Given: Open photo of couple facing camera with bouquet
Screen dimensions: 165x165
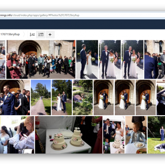Looking at the screenshot, I should [x=110, y=59].
